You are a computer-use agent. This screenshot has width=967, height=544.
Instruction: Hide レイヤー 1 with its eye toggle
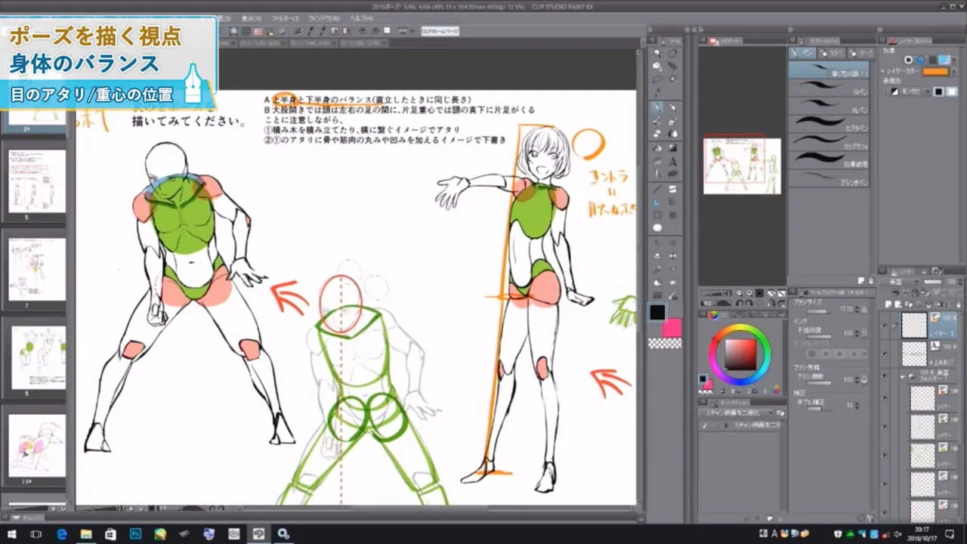884,325
